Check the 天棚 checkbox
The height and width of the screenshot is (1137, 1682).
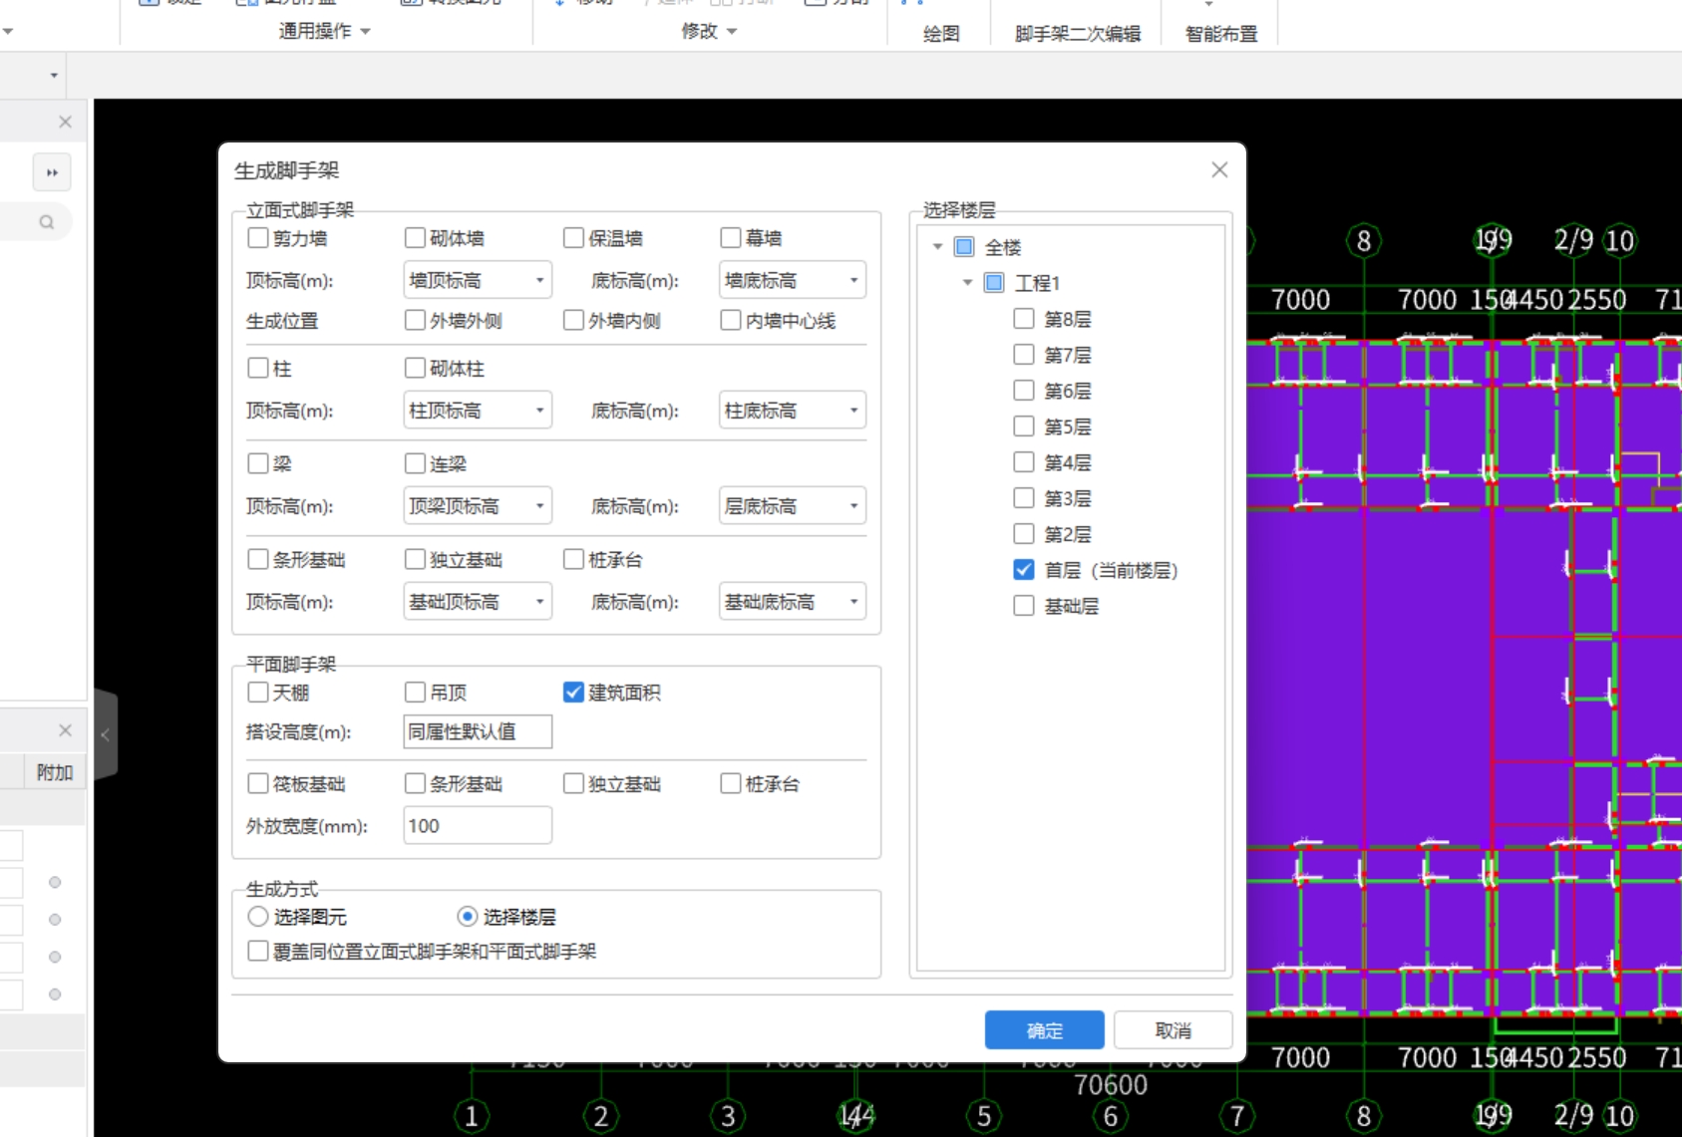pos(258,692)
